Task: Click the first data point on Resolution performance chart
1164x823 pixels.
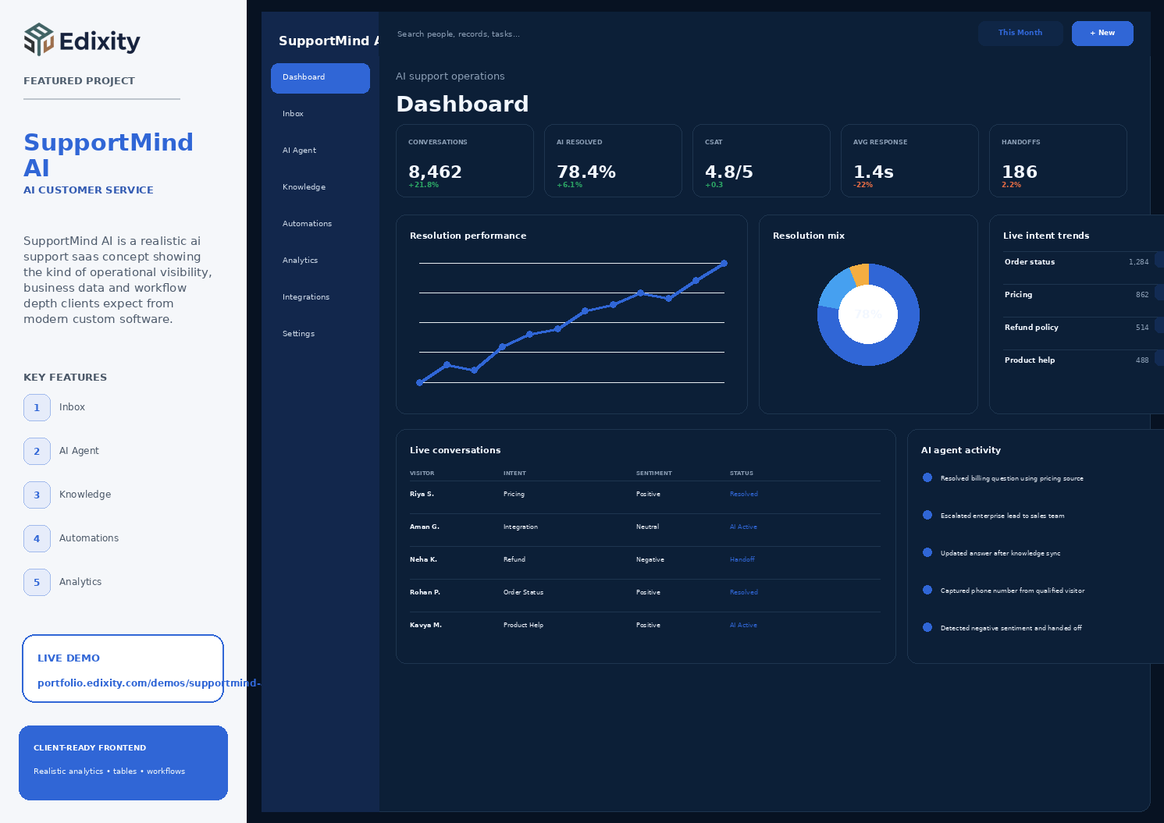Action: (419, 382)
